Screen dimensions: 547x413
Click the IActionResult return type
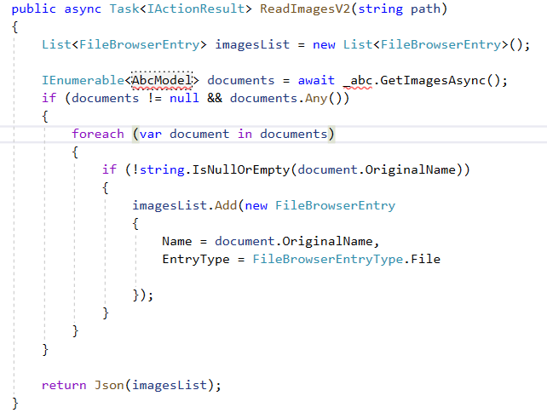pyautogui.click(x=195, y=9)
